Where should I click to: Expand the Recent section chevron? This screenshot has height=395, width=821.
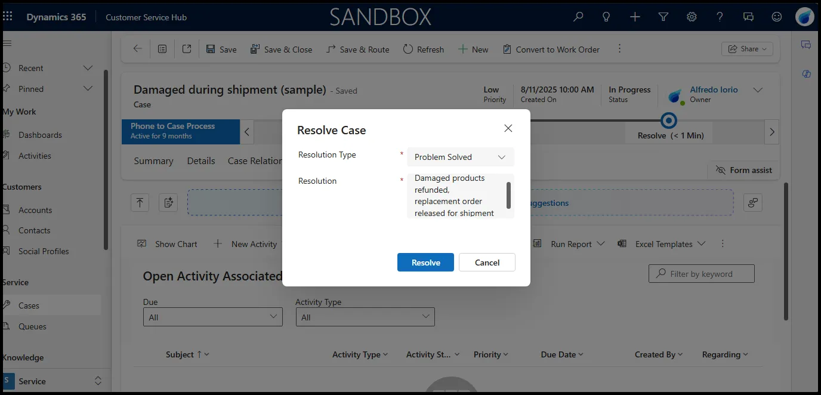pos(88,68)
